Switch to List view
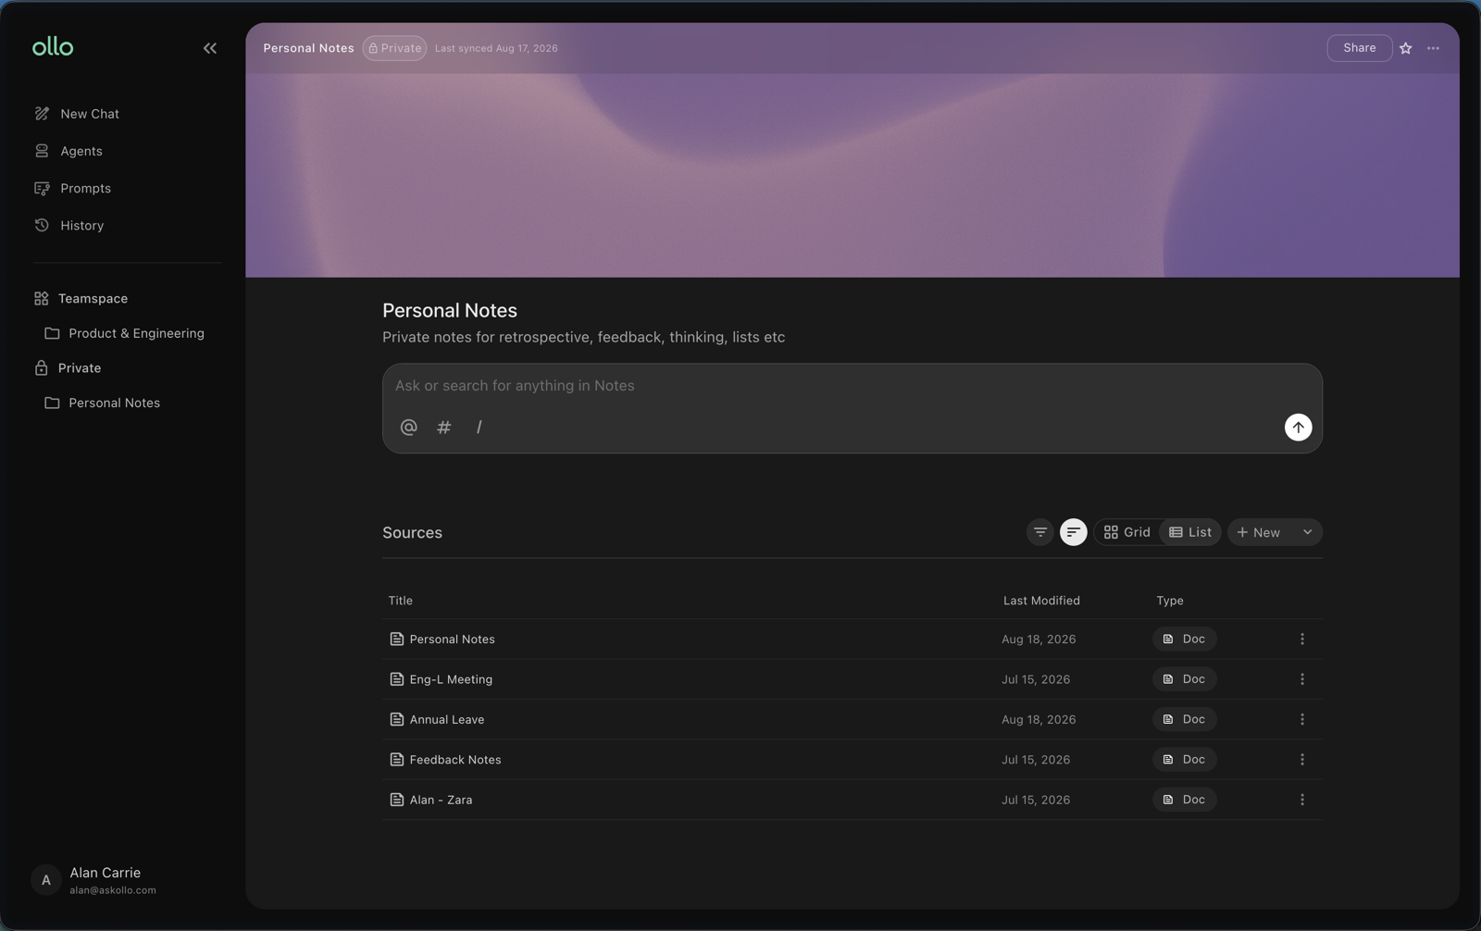Screen dimensions: 1481x931 [1190, 532]
